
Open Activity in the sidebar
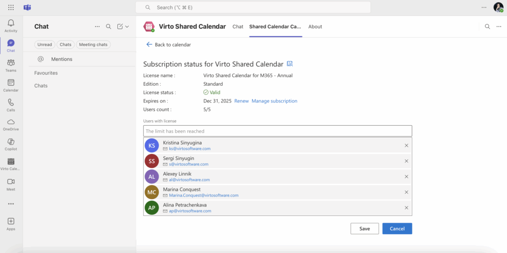coord(11,26)
